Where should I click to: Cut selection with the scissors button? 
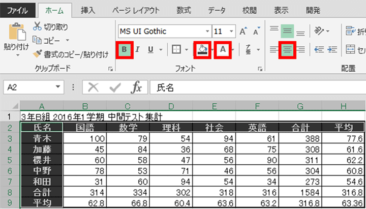point(51,27)
